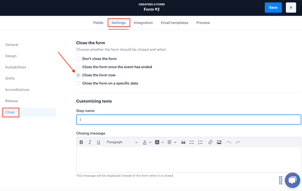The height and width of the screenshot is (191, 302).
Task: Switch to the Integration tab
Action: pyautogui.click(x=143, y=23)
